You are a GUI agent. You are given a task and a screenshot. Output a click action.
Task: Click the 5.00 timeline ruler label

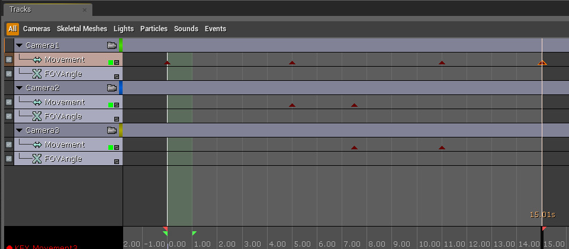click(302, 244)
